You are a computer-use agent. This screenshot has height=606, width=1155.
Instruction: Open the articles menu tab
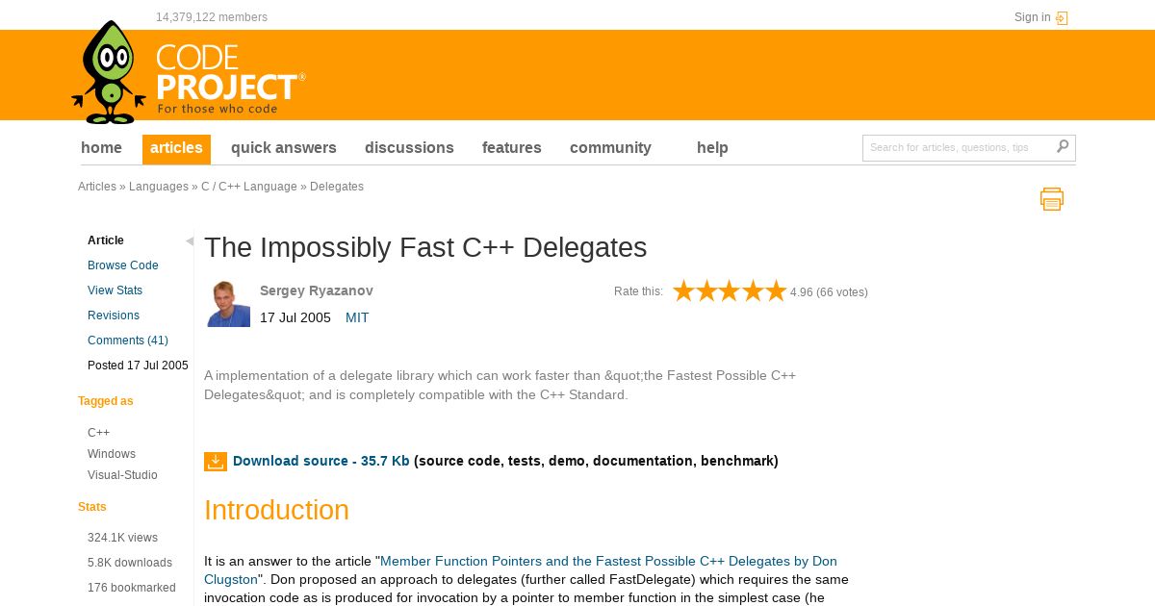click(176, 148)
